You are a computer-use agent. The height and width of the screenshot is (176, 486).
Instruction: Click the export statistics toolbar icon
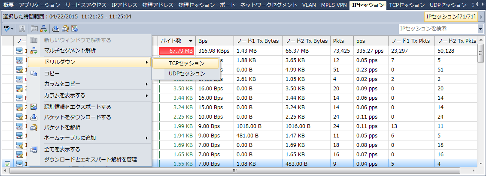point(75,28)
